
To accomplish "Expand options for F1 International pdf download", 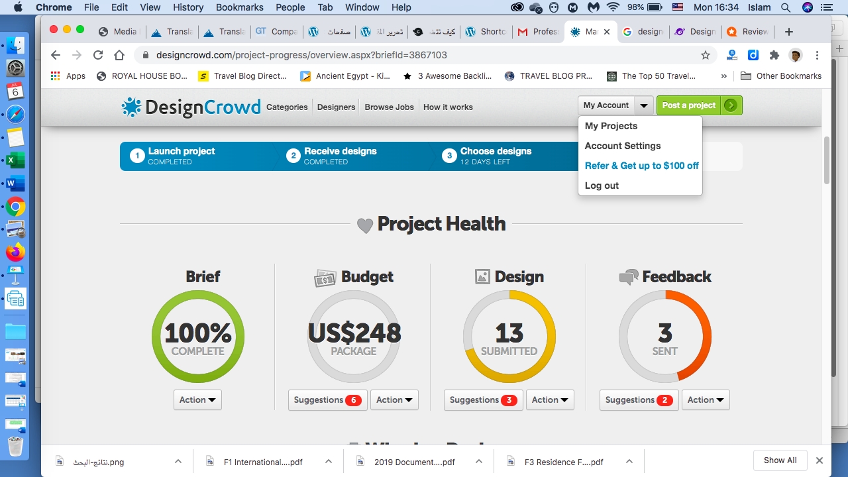I will coord(329,461).
